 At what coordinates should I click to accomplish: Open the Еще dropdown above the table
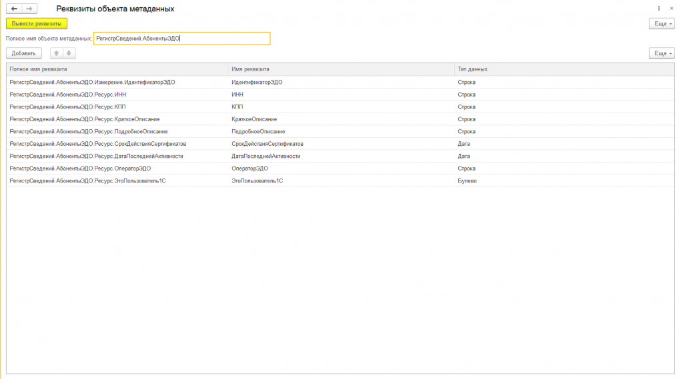pos(662,53)
